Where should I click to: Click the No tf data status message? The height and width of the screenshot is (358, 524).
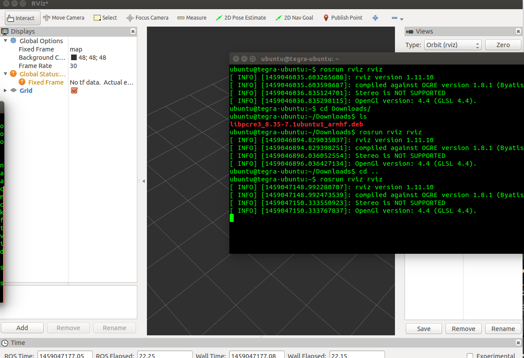click(102, 82)
